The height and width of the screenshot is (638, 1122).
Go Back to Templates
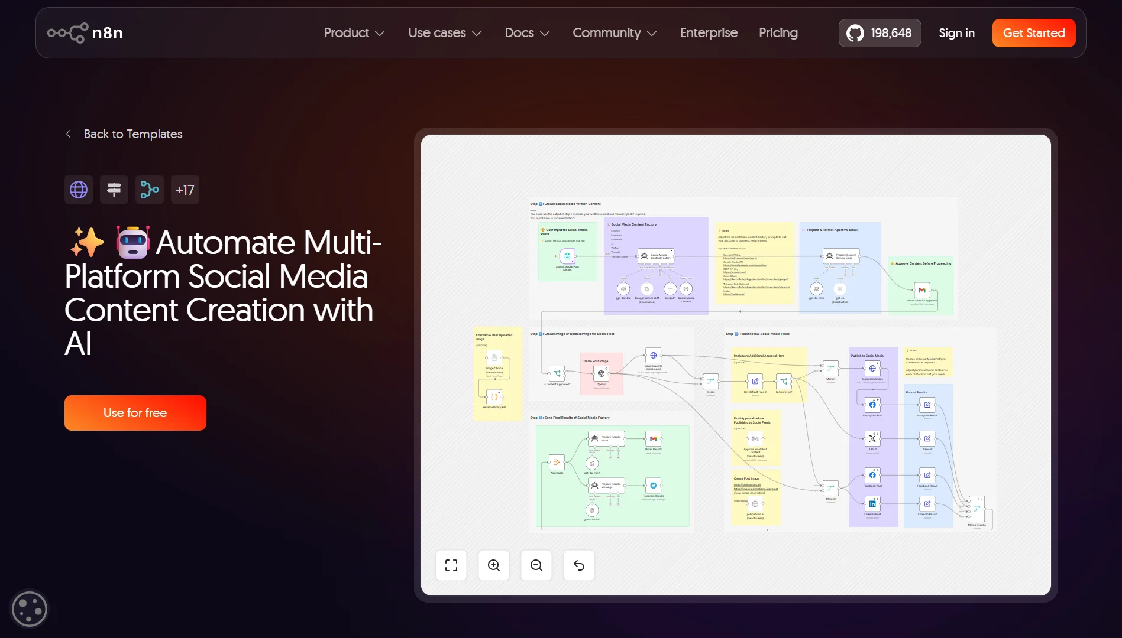click(x=124, y=134)
